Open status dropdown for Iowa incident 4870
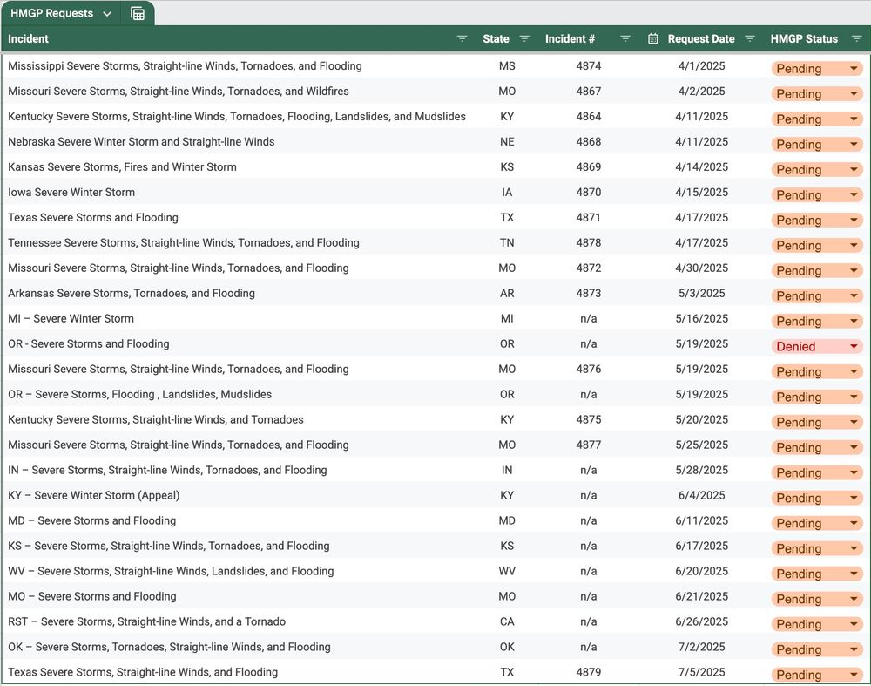Screen dimensions: 871x686 coord(817,195)
